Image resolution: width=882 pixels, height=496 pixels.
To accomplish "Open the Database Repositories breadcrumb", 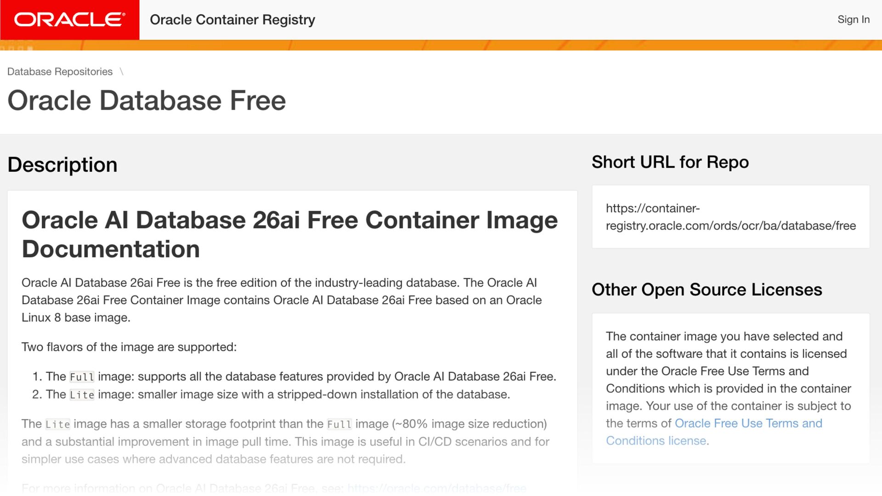I will (x=60, y=72).
